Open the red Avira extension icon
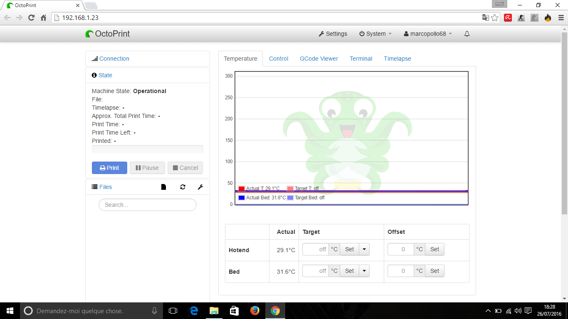Image resolution: width=568 pixels, height=319 pixels. tap(508, 17)
